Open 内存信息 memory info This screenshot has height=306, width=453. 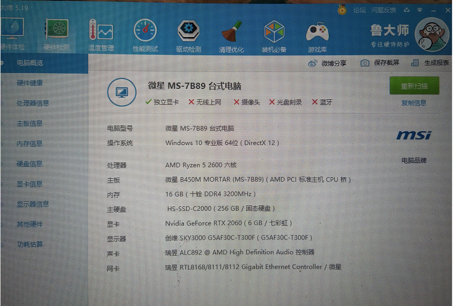(x=30, y=144)
